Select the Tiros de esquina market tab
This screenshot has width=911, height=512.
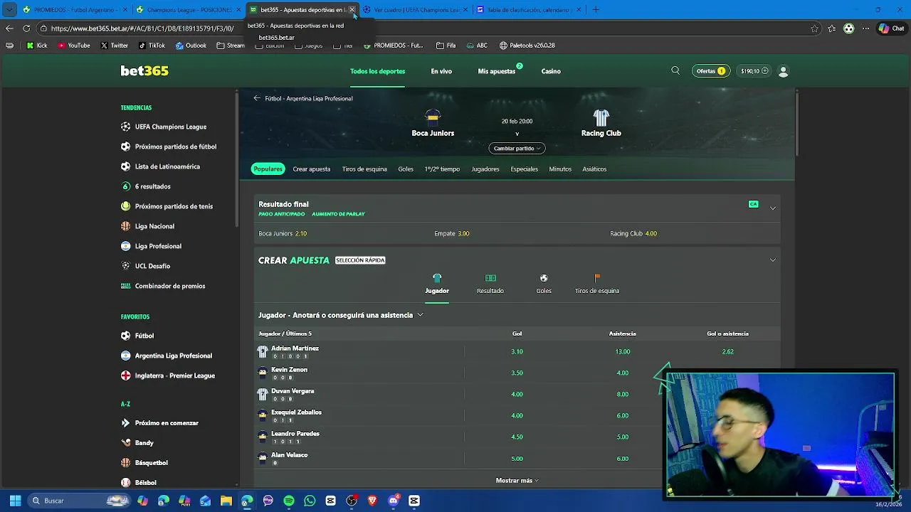364,169
